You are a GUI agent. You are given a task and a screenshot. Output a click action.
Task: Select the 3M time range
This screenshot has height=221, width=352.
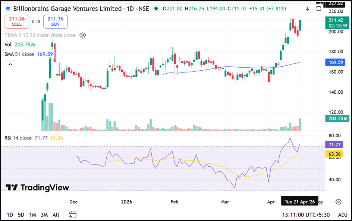click(x=44, y=214)
